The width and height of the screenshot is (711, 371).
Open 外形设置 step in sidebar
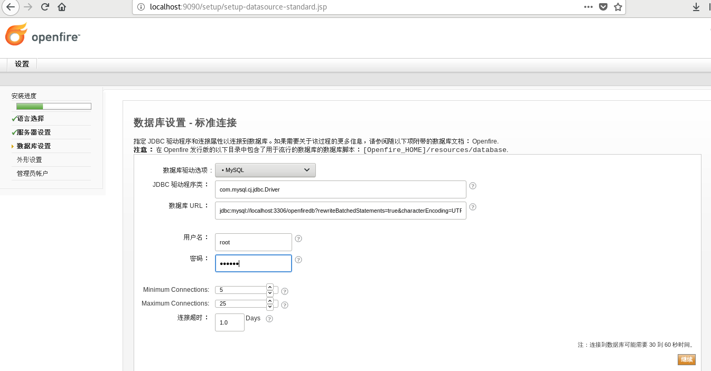pyautogui.click(x=29, y=160)
